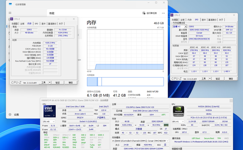Click the 3795.3 MHz 北桥频率 value
243x150 pixels.
click(x=63, y=36)
